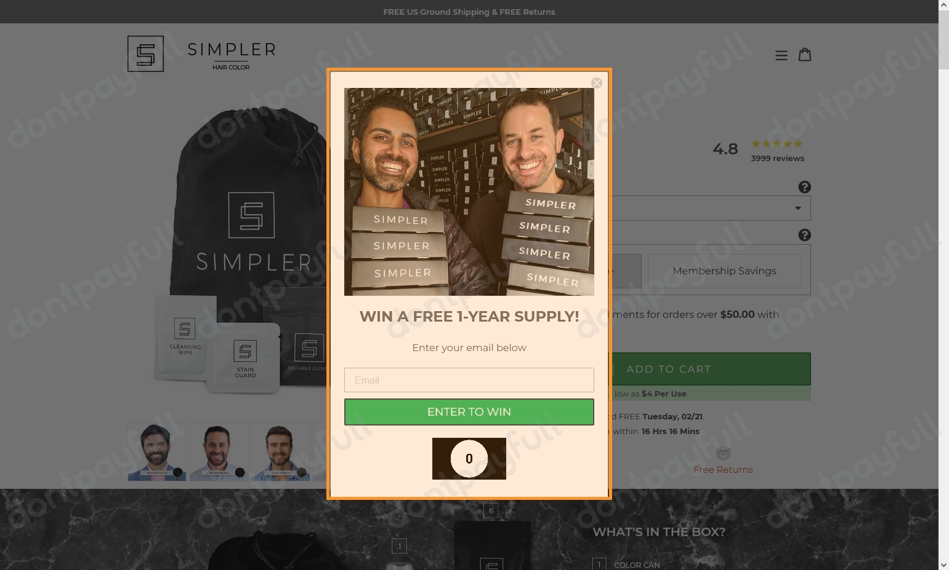The height and width of the screenshot is (570, 949).
Task: Click the ENTER TO WIN button
Action: (469, 412)
